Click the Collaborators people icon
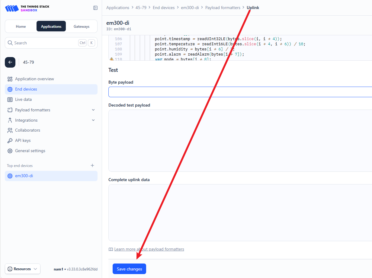Screen dimensions: 372x278 (10, 130)
